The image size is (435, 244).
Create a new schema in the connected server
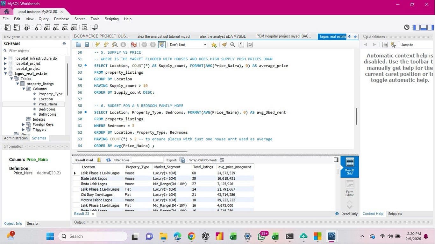[38, 27]
